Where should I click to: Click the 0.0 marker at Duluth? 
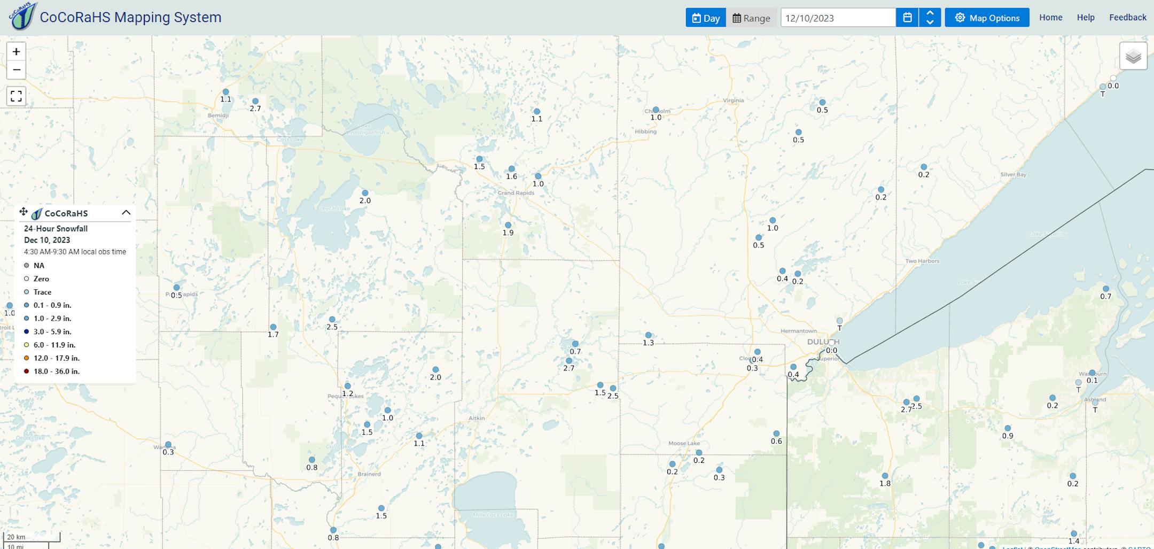(831, 343)
